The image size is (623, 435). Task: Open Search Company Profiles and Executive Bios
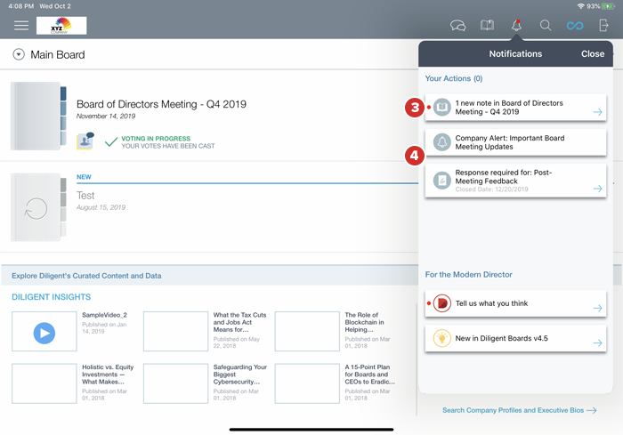click(519, 410)
